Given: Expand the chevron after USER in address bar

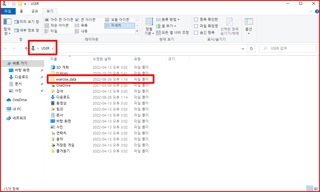Looking at the screenshot, I should pyautogui.click(x=53, y=48).
